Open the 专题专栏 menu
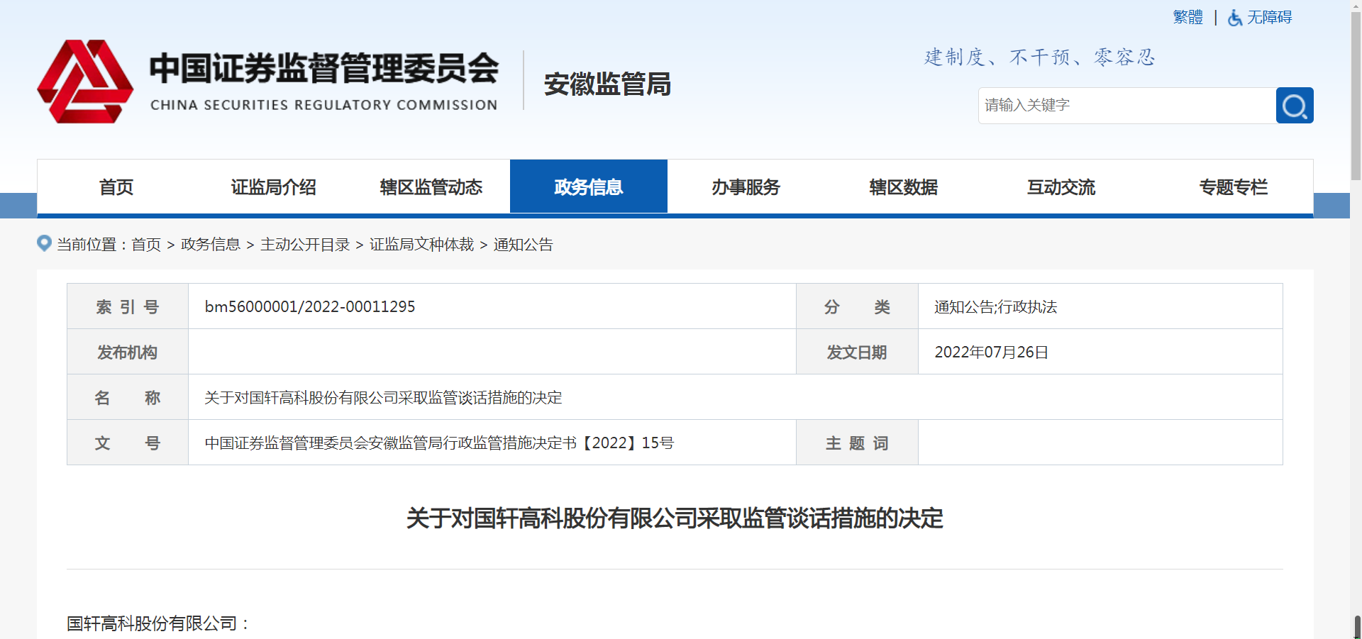The height and width of the screenshot is (639, 1362). tap(1234, 187)
